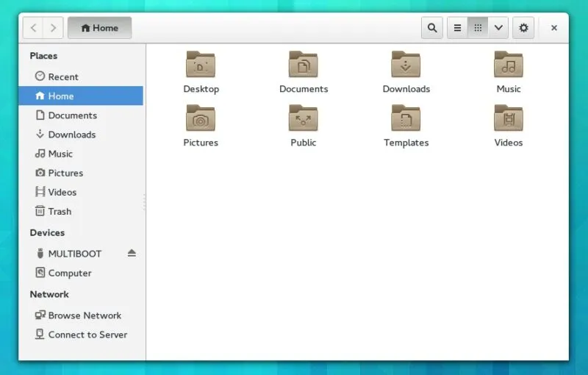The width and height of the screenshot is (588, 375).
Task: Switch to grid icon view
Action: tap(478, 28)
